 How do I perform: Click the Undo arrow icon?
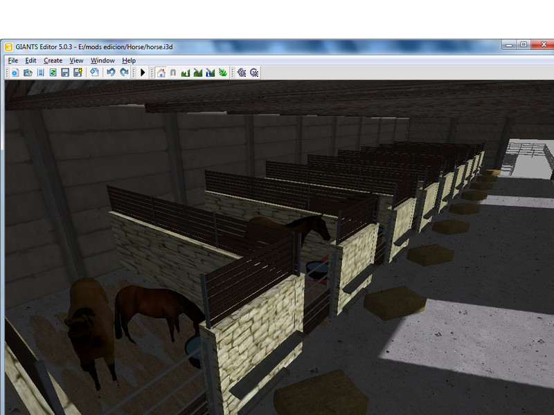111,72
